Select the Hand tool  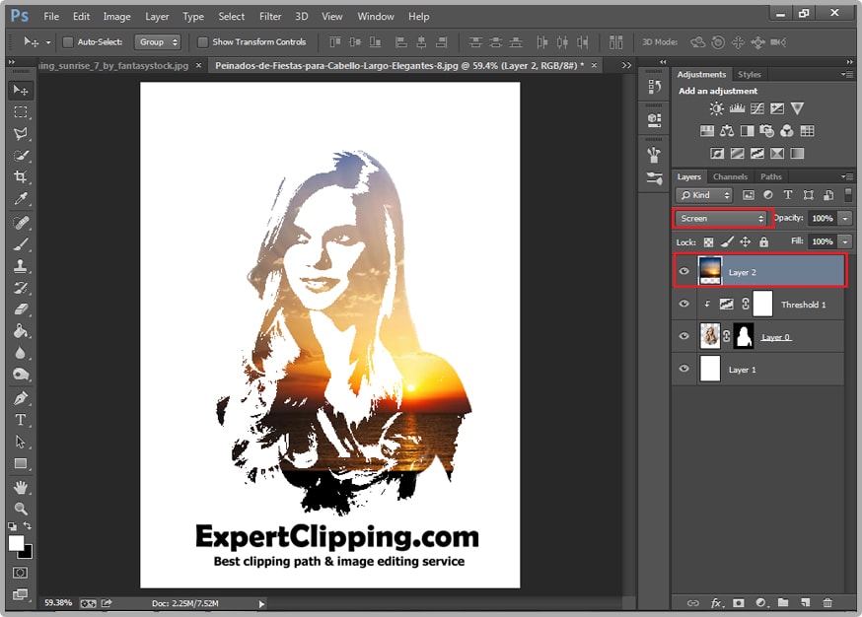pyautogui.click(x=20, y=487)
